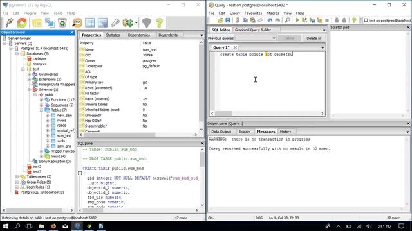Click the volume icon in system tray
Screen dimensions: 412x231
pos(369,227)
